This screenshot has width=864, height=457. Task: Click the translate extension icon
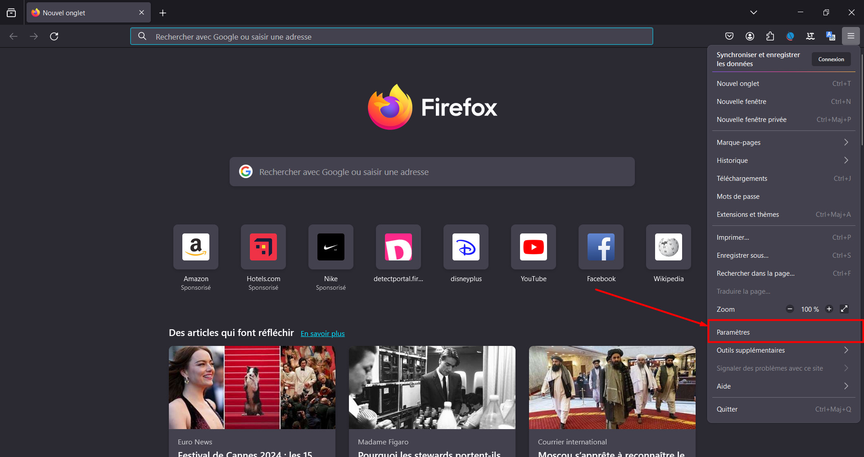(x=831, y=36)
